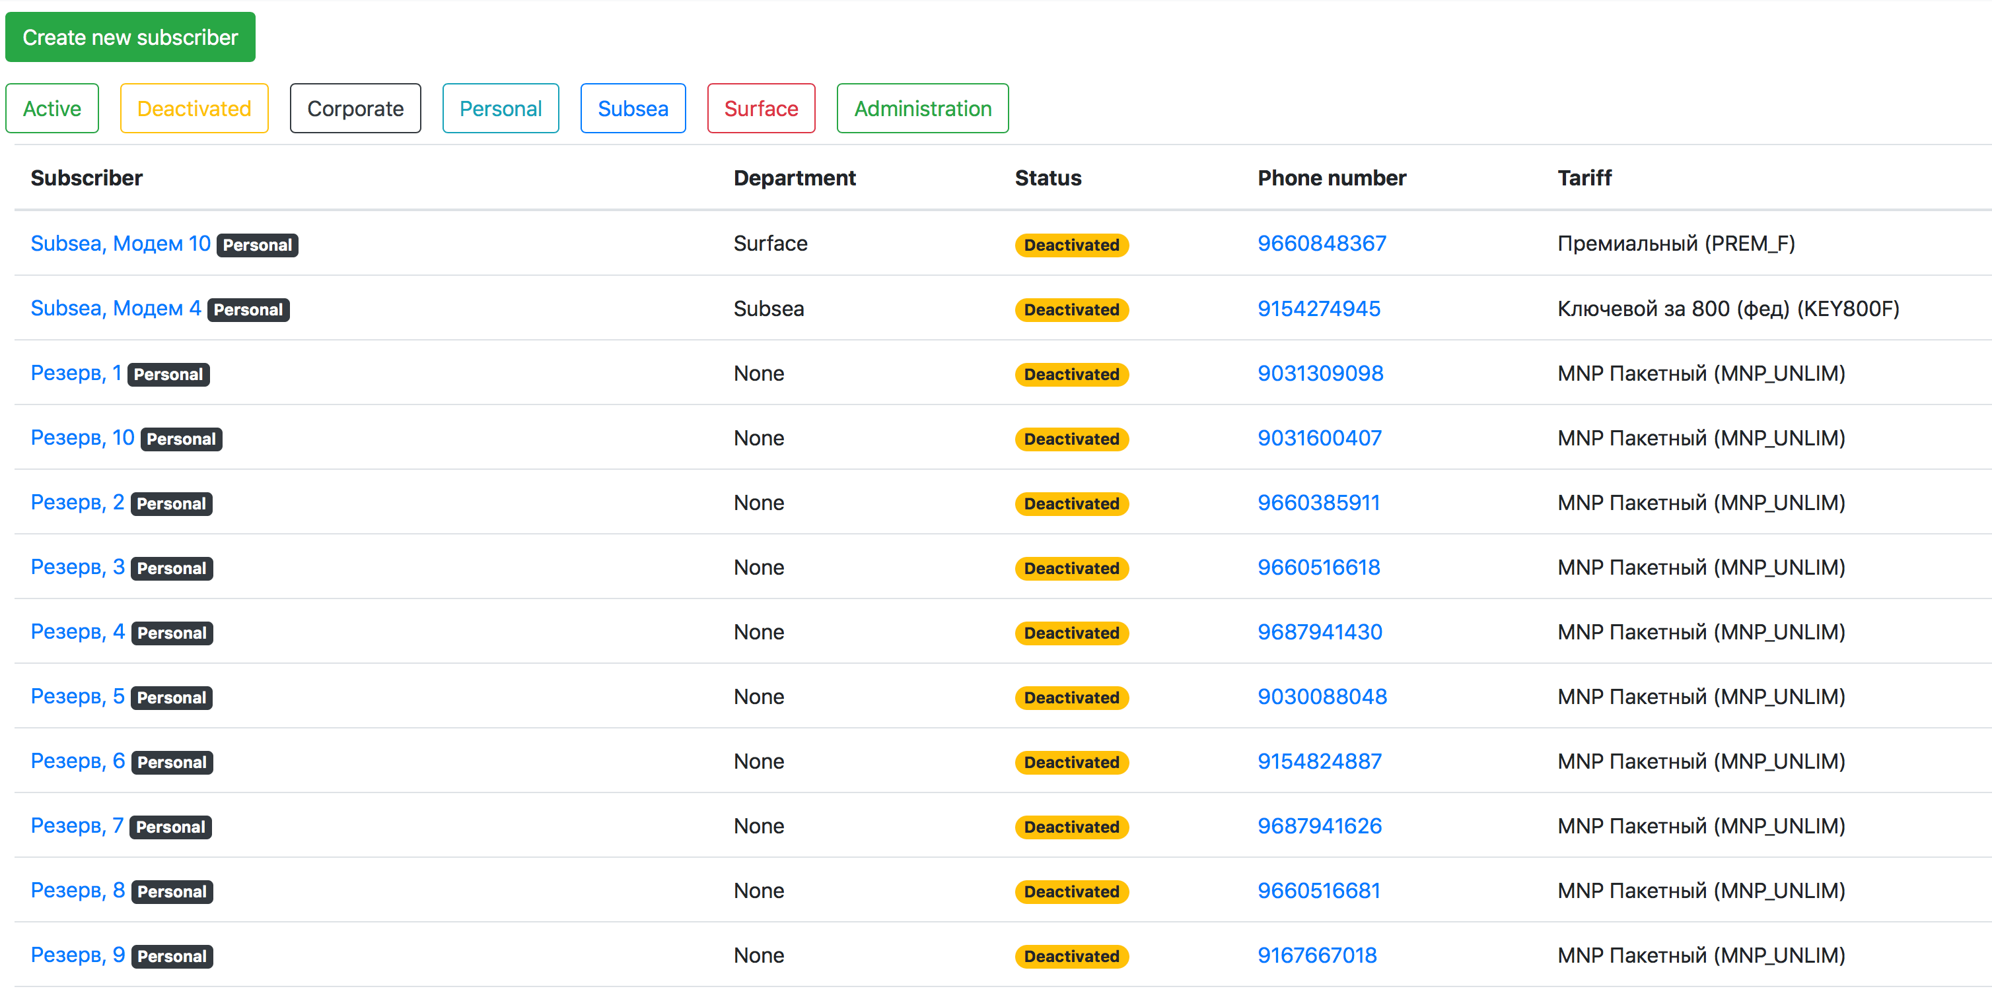Viewport: 1992px width, 999px height.
Task: Click the Create new subscriber button
Action: pyautogui.click(x=130, y=36)
